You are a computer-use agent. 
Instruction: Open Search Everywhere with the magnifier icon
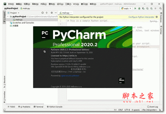[160, 8]
